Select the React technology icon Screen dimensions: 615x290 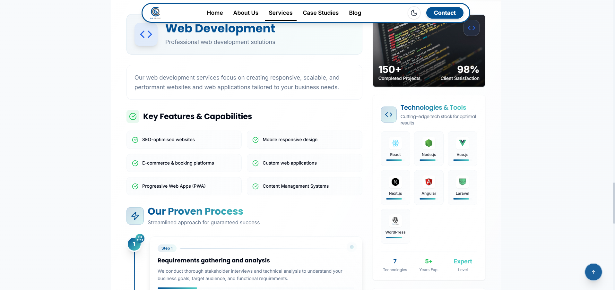point(395,143)
